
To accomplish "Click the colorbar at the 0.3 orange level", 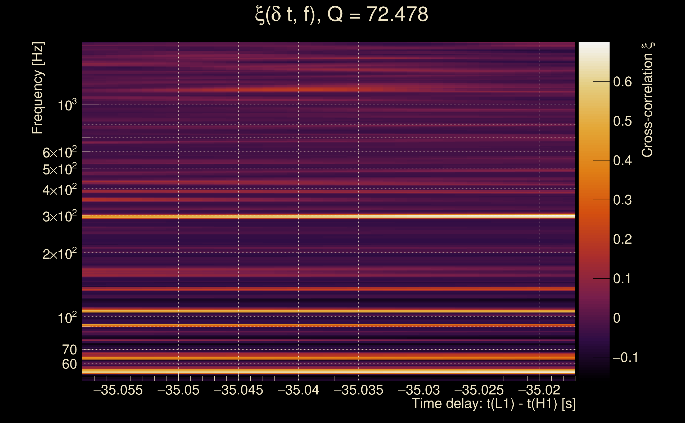I will pyautogui.click(x=594, y=200).
